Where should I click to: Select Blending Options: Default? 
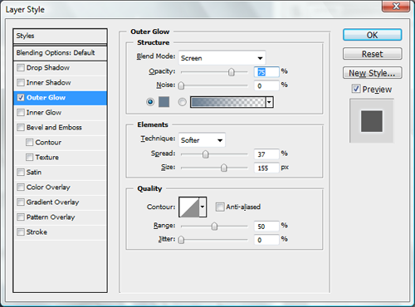(60, 53)
